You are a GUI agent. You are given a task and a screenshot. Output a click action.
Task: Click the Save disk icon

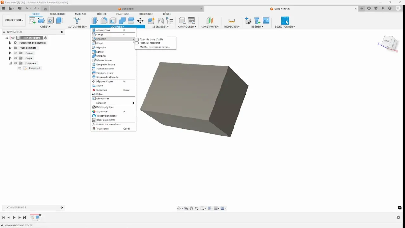click(x=20, y=9)
